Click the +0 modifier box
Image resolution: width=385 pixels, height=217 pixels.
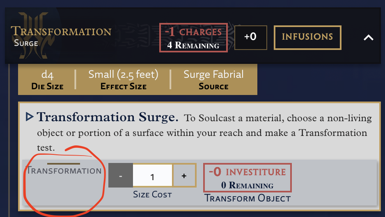point(251,38)
